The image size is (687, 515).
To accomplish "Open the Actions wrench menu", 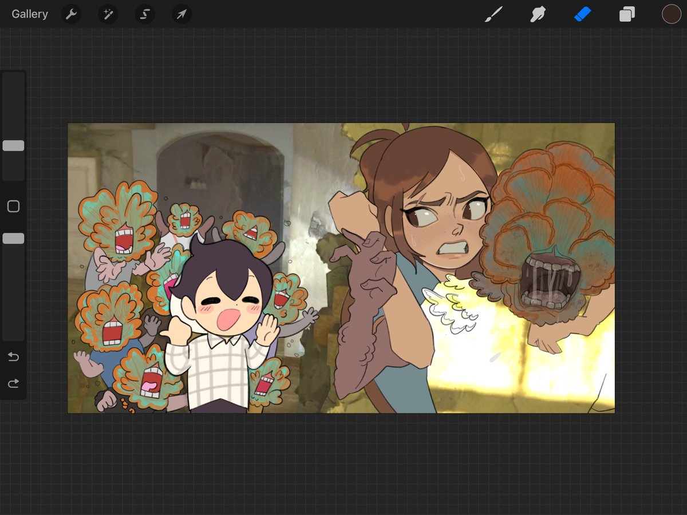I will 72,14.
